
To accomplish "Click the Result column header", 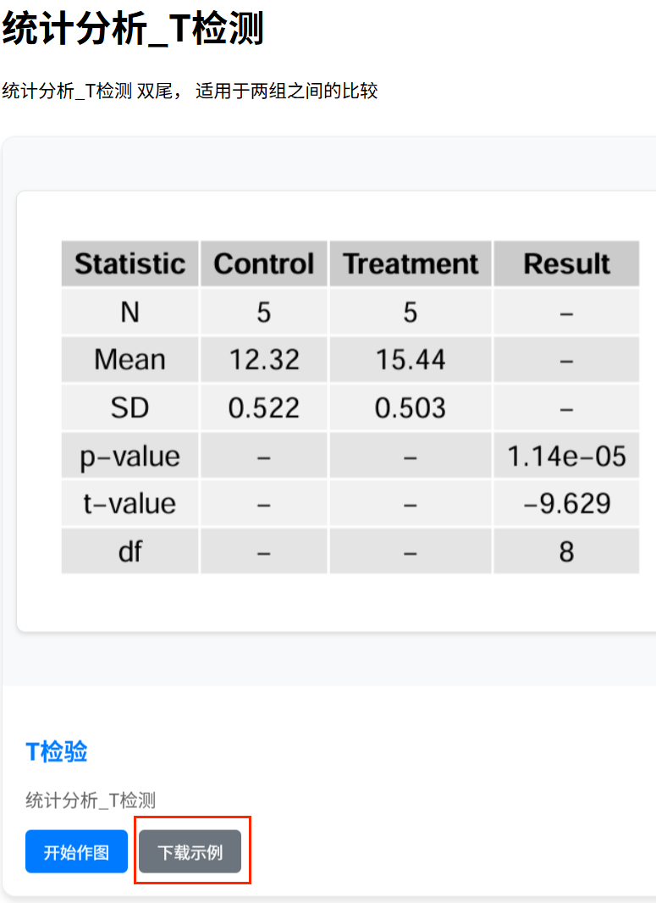I will (x=566, y=263).
